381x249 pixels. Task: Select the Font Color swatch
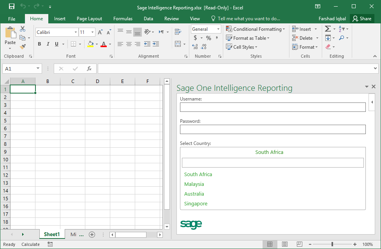pos(104,44)
